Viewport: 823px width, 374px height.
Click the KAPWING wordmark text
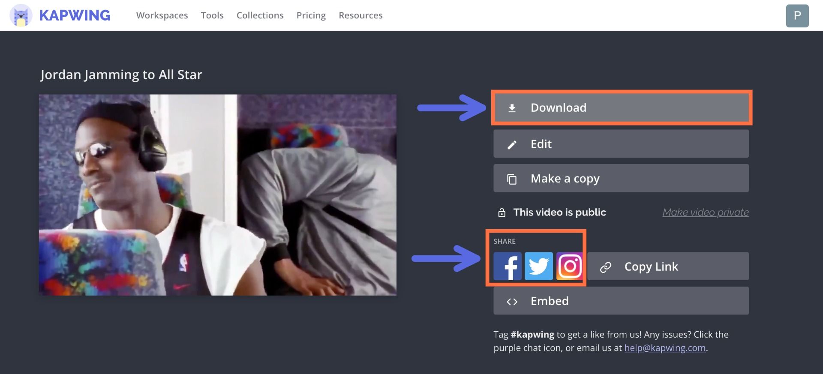pos(75,15)
